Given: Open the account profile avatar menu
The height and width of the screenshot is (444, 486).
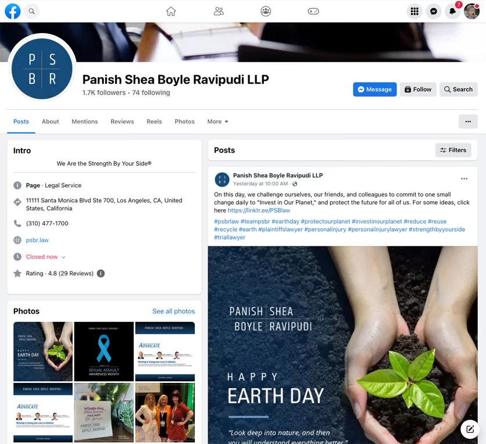Looking at the screenshot, I should coord(471,11).
